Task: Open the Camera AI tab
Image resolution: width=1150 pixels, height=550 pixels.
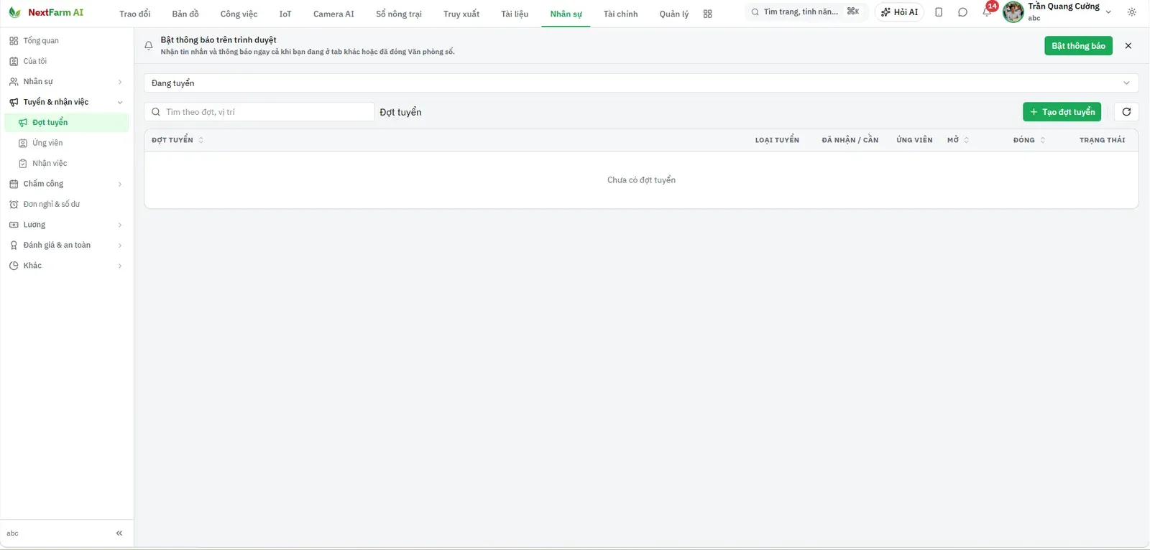Action: click(x=333, y=14)
